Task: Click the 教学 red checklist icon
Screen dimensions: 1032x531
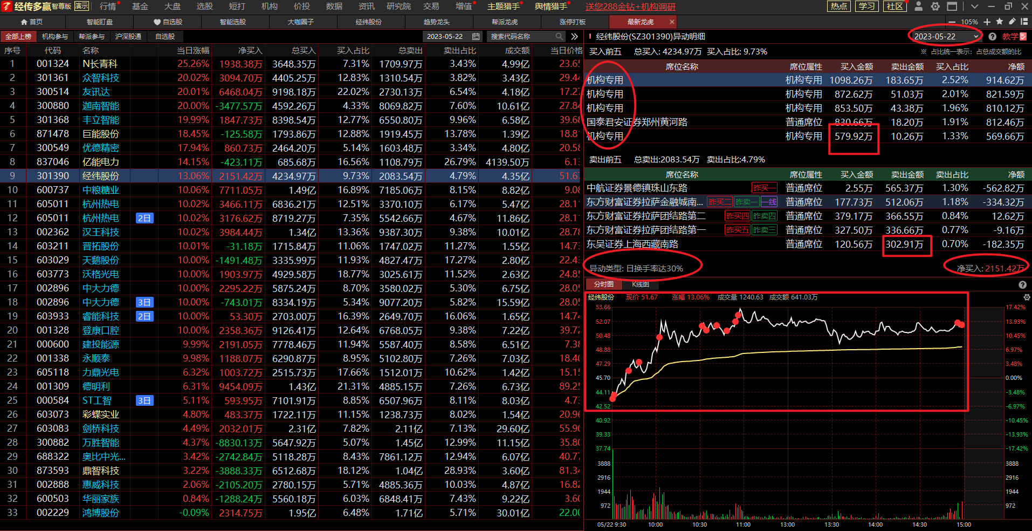Action: pos(1023,37)
